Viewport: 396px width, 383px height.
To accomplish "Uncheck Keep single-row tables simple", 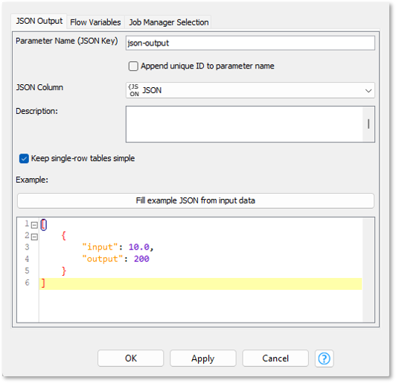I will pos(24,159).
